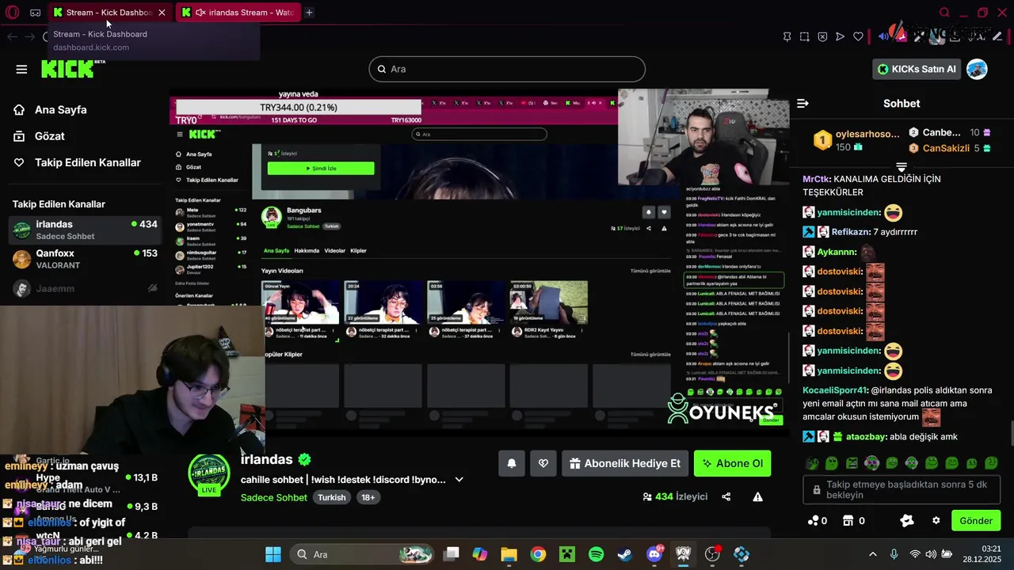Bookmark page with heart icon
This screenshot has height=570, width=1014.
tap(858, 36)
